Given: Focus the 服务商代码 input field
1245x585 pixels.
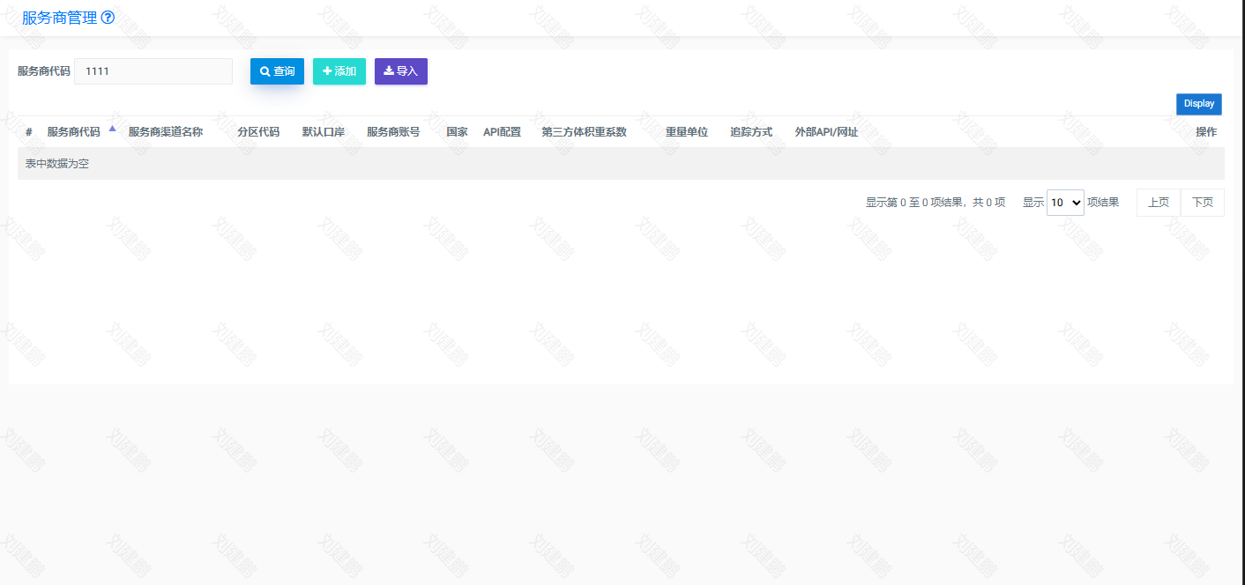Looking at the screenshot, I should tap(153, 71).
